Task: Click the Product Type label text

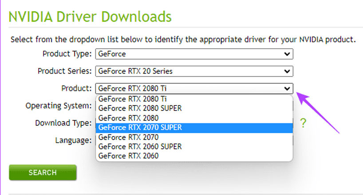Action: tap(67, 54)
